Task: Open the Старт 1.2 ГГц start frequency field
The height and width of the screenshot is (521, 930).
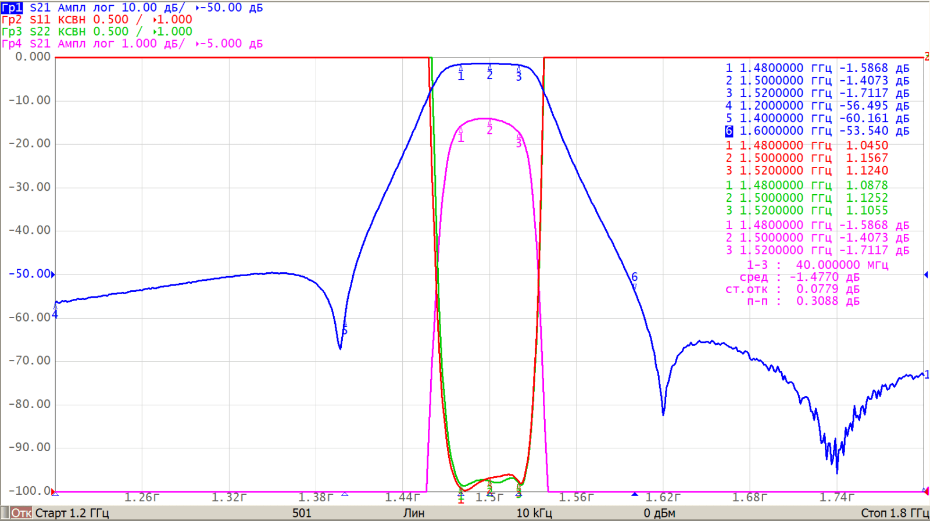Action: coord(72,513)
